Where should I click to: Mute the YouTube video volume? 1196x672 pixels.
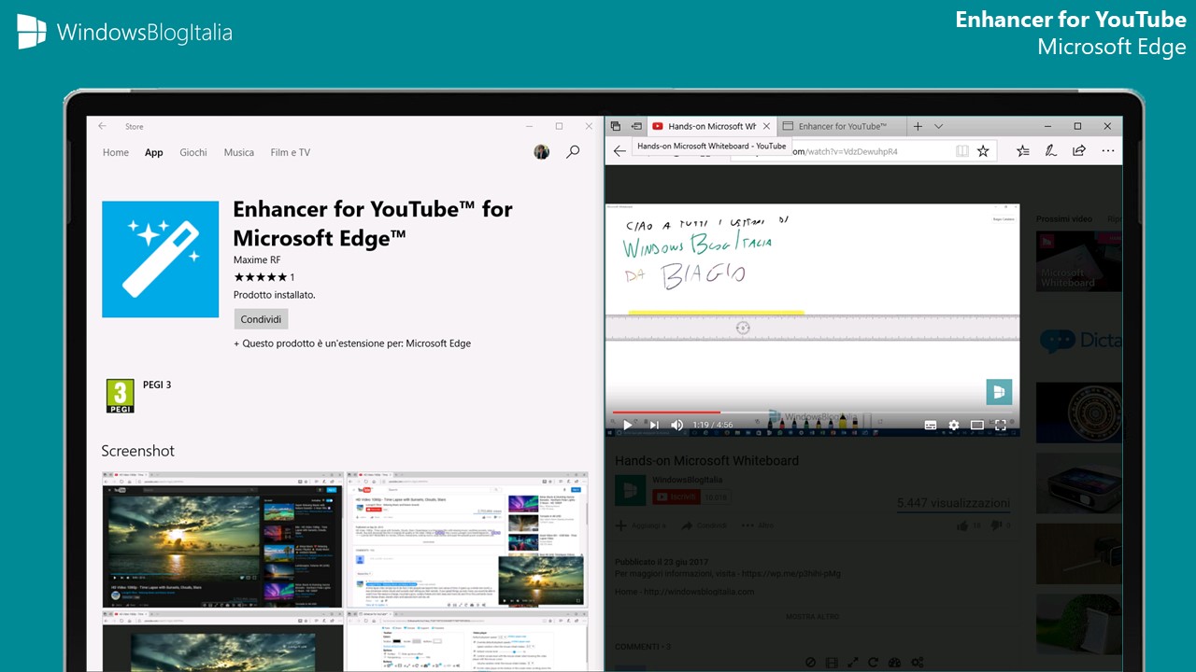[677, 425]
